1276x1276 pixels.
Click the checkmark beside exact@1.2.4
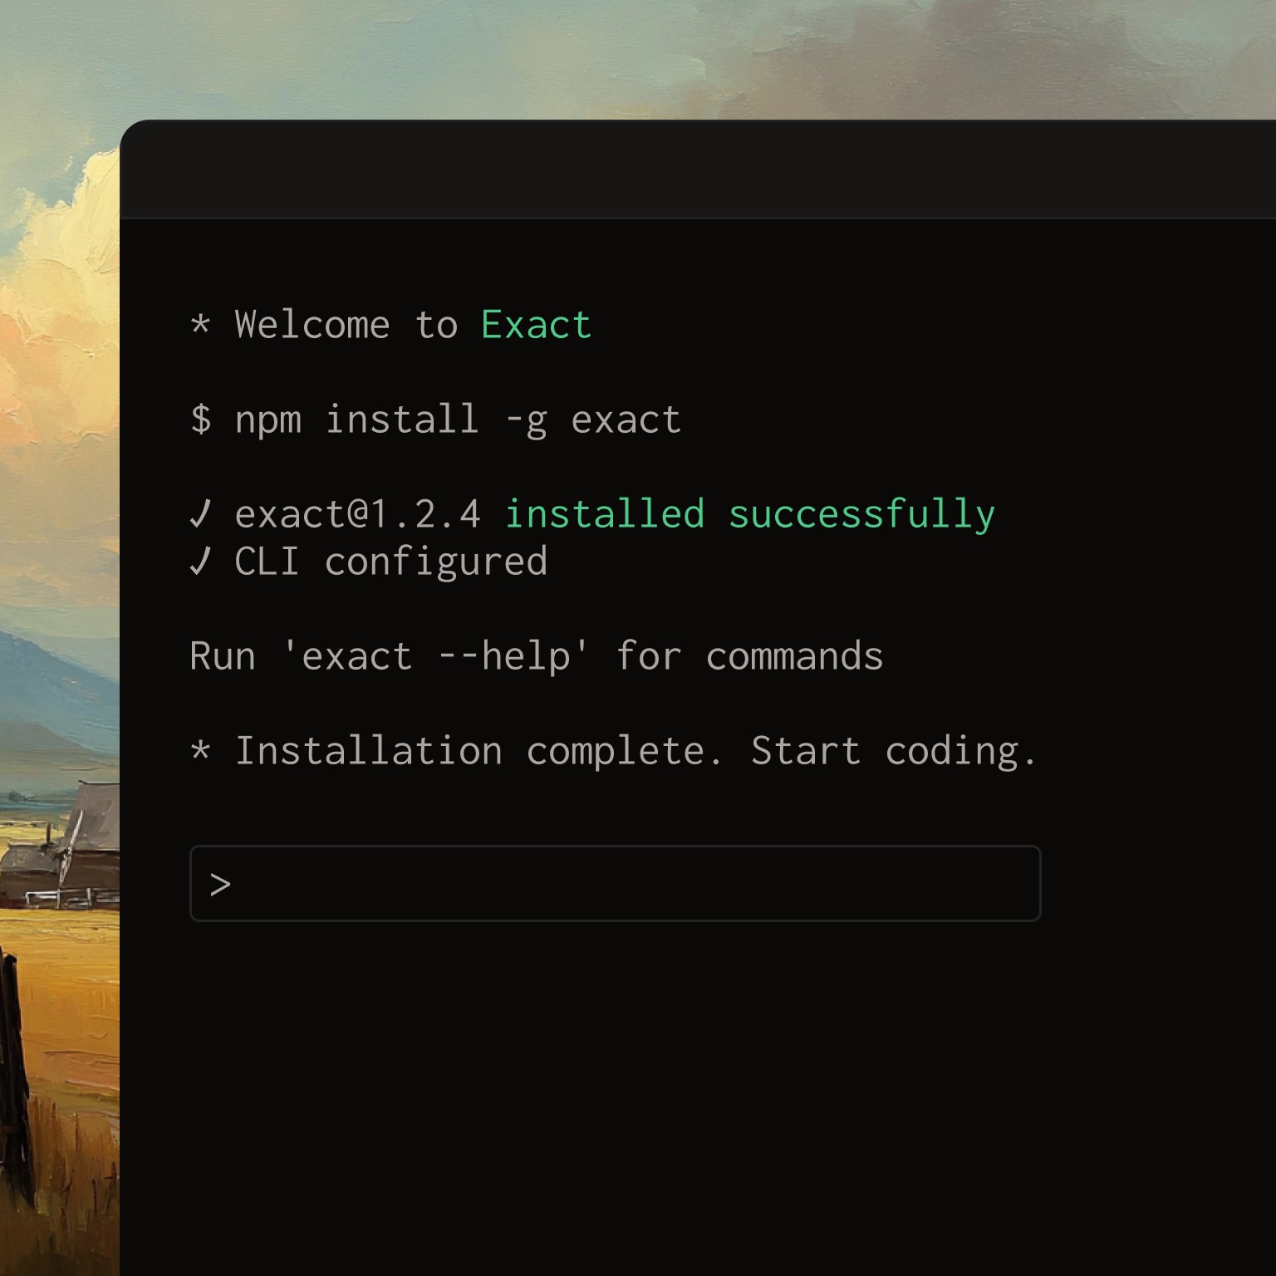pyautogui.click(x=200, y=514)
